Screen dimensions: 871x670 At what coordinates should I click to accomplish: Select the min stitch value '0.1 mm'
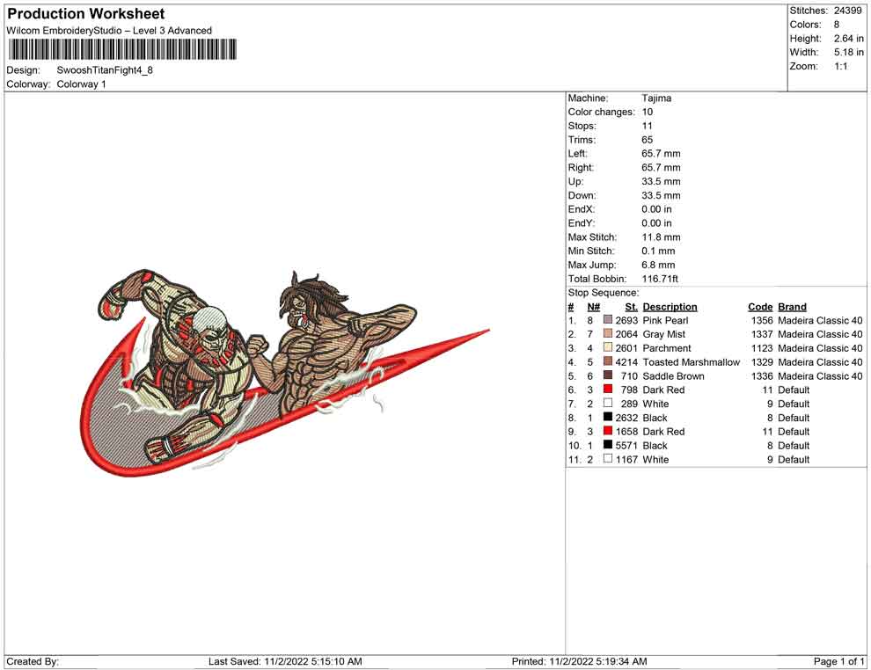[x=658, y=251]
